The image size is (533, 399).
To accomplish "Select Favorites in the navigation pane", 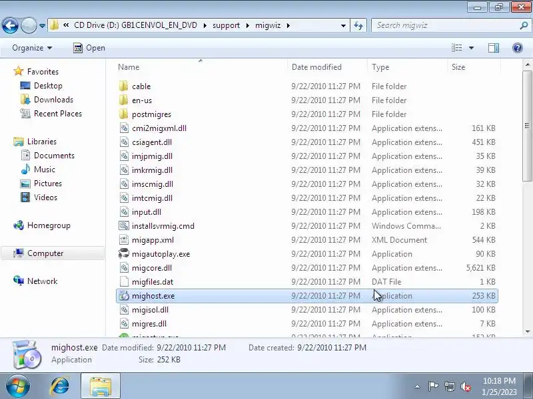I will pos(43,72).
